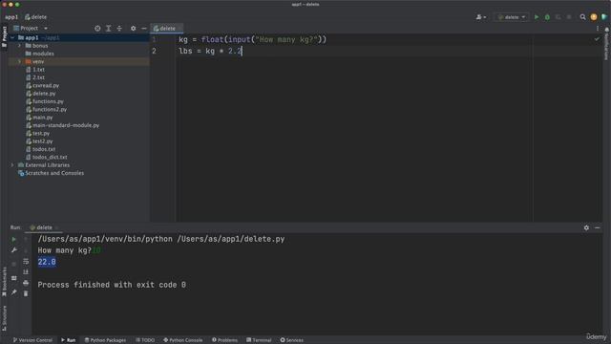Toggle soft-wrap in Run console

coord(26,261)
